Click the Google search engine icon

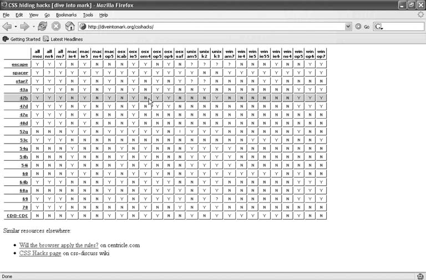(x=378, y=27)
